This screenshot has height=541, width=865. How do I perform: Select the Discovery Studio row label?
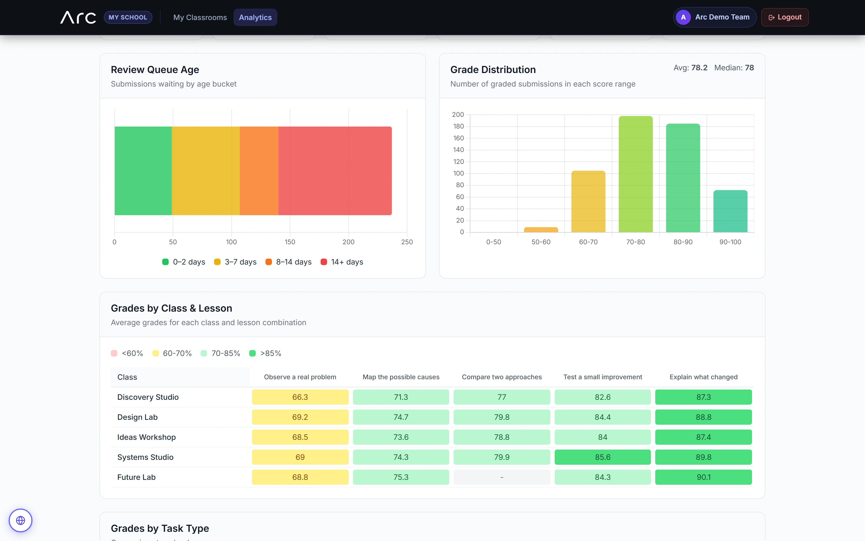tap(148, 397)
